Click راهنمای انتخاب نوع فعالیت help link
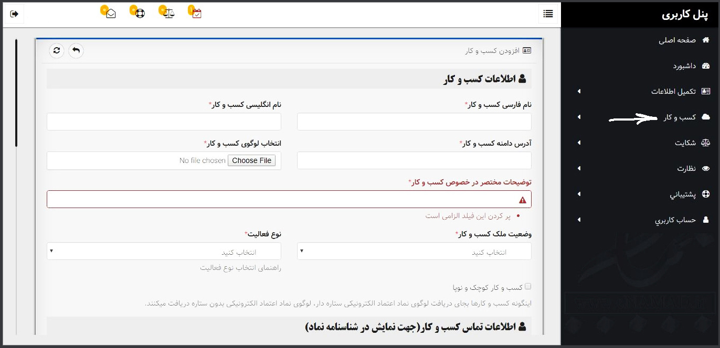The image size is (720, 348). pyautogui.click(x=240, y=268)
